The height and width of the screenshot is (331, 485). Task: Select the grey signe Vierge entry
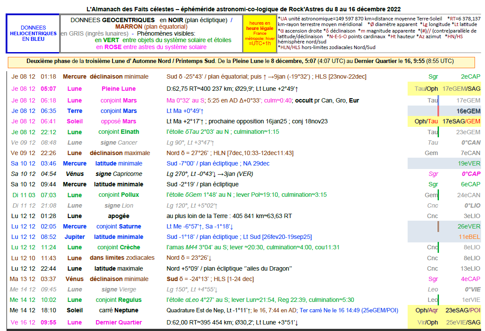coord(119,289)
